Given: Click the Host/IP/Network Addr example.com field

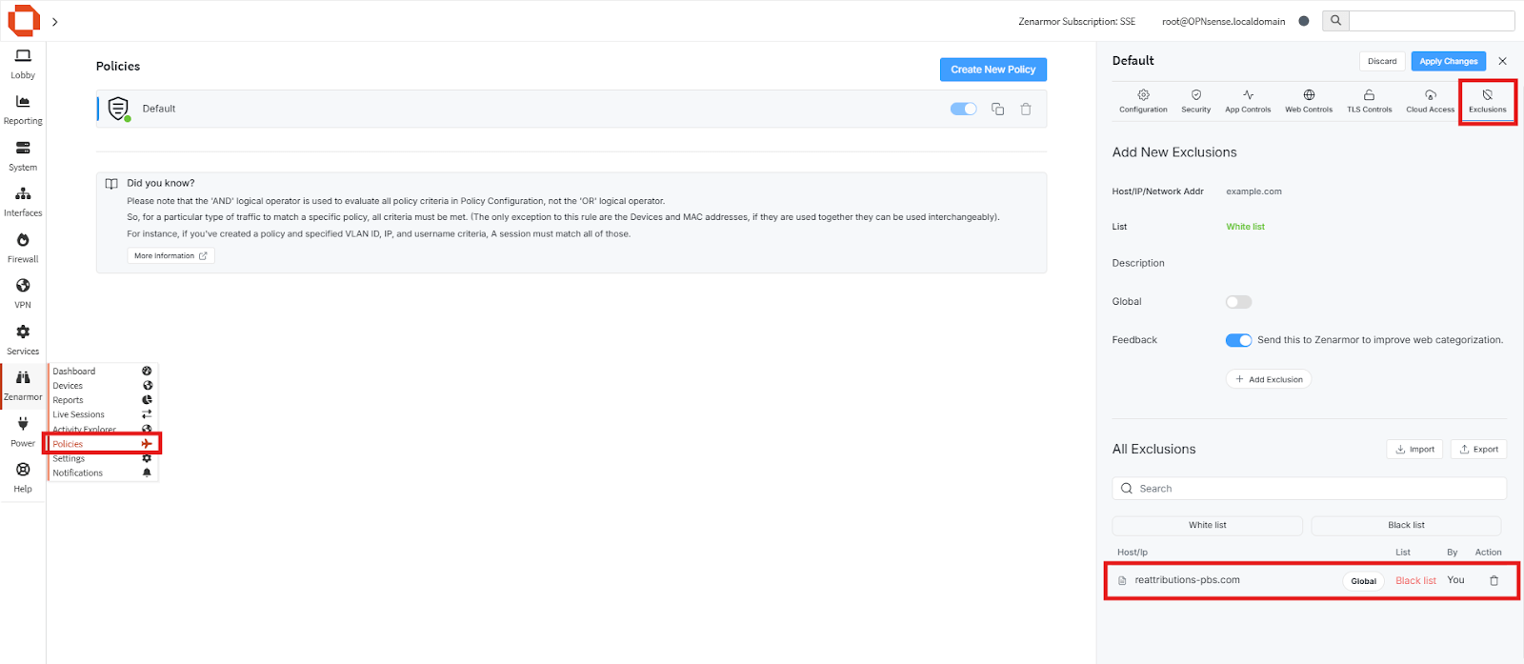Looking at the screenshot, I should [1366, 191].
